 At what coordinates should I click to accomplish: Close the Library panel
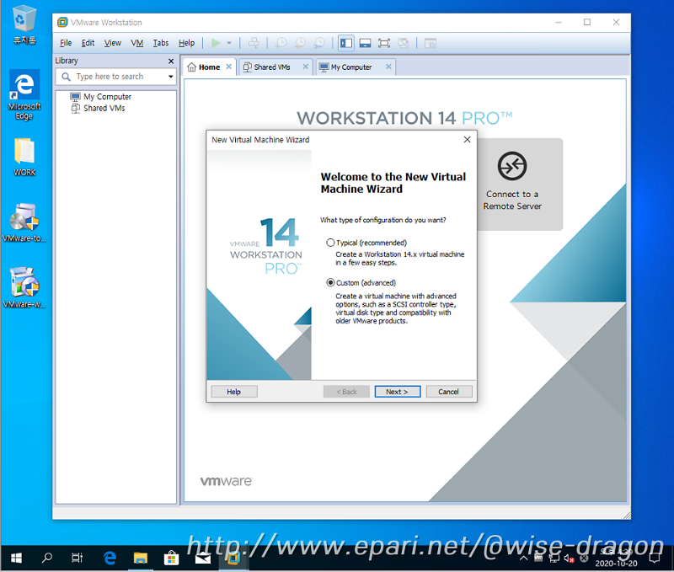[171, 61]
